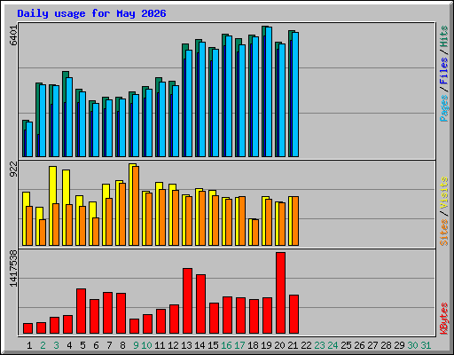The width and height of the screenshot is (454, 355).
Task: Click day 17 on the x-axis
Action: click(239, 345)
